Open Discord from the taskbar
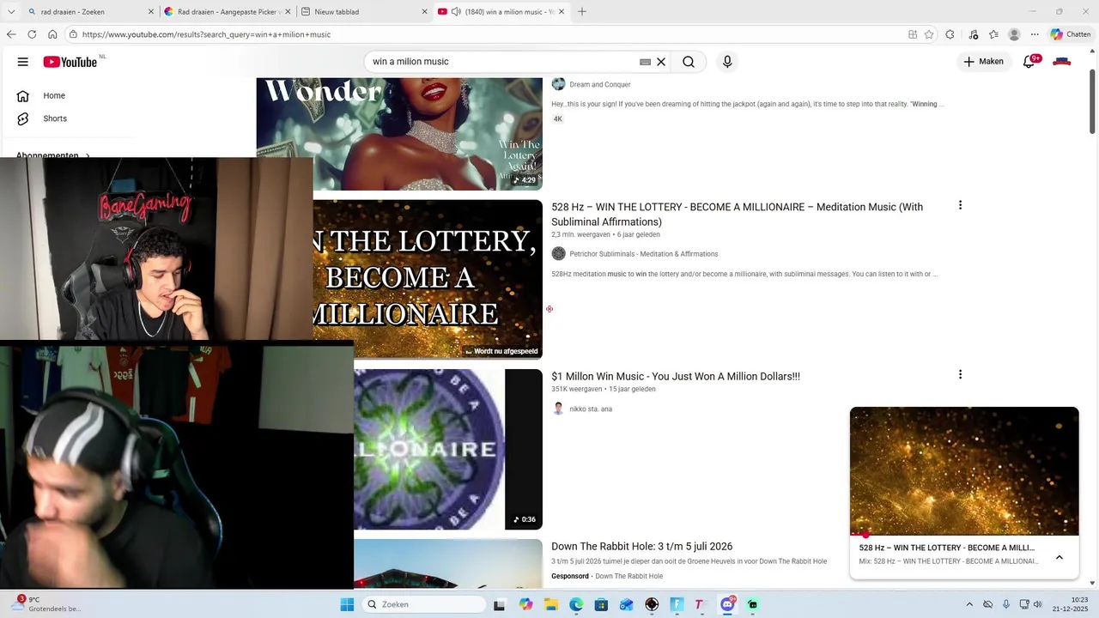 coord(727,604)
